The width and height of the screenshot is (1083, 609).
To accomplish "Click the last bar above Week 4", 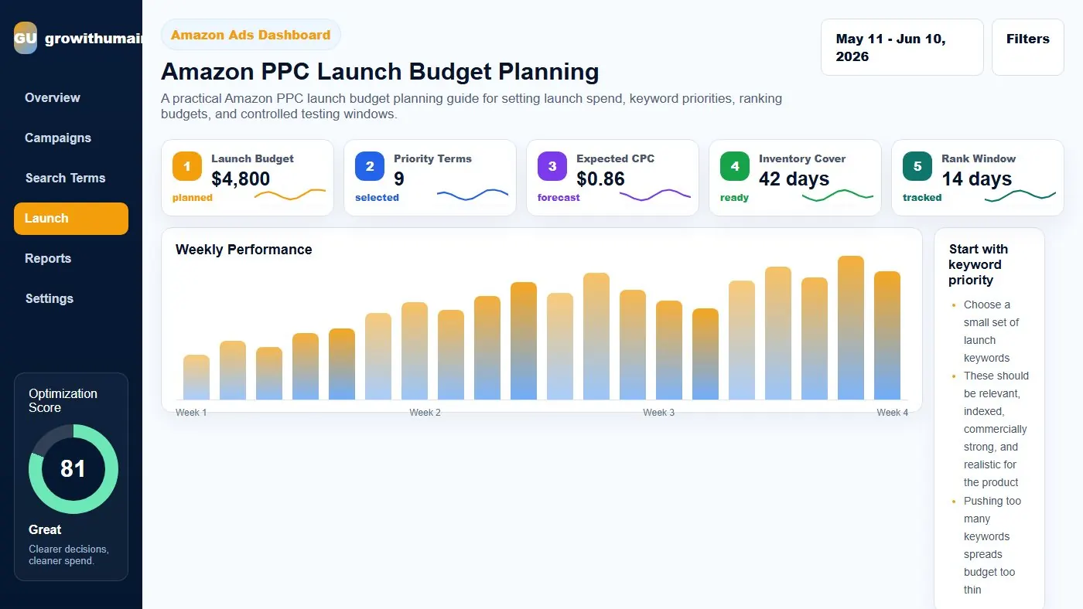I will tap(887, 335).
